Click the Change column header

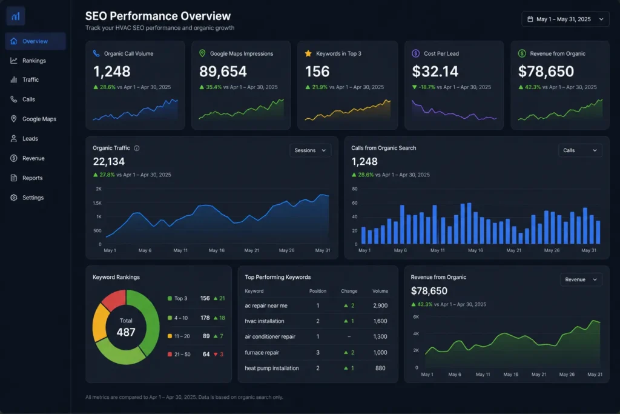[349, 291]
